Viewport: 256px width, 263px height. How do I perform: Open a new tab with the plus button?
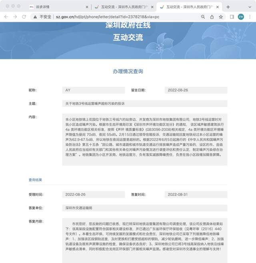click(228, 7)
